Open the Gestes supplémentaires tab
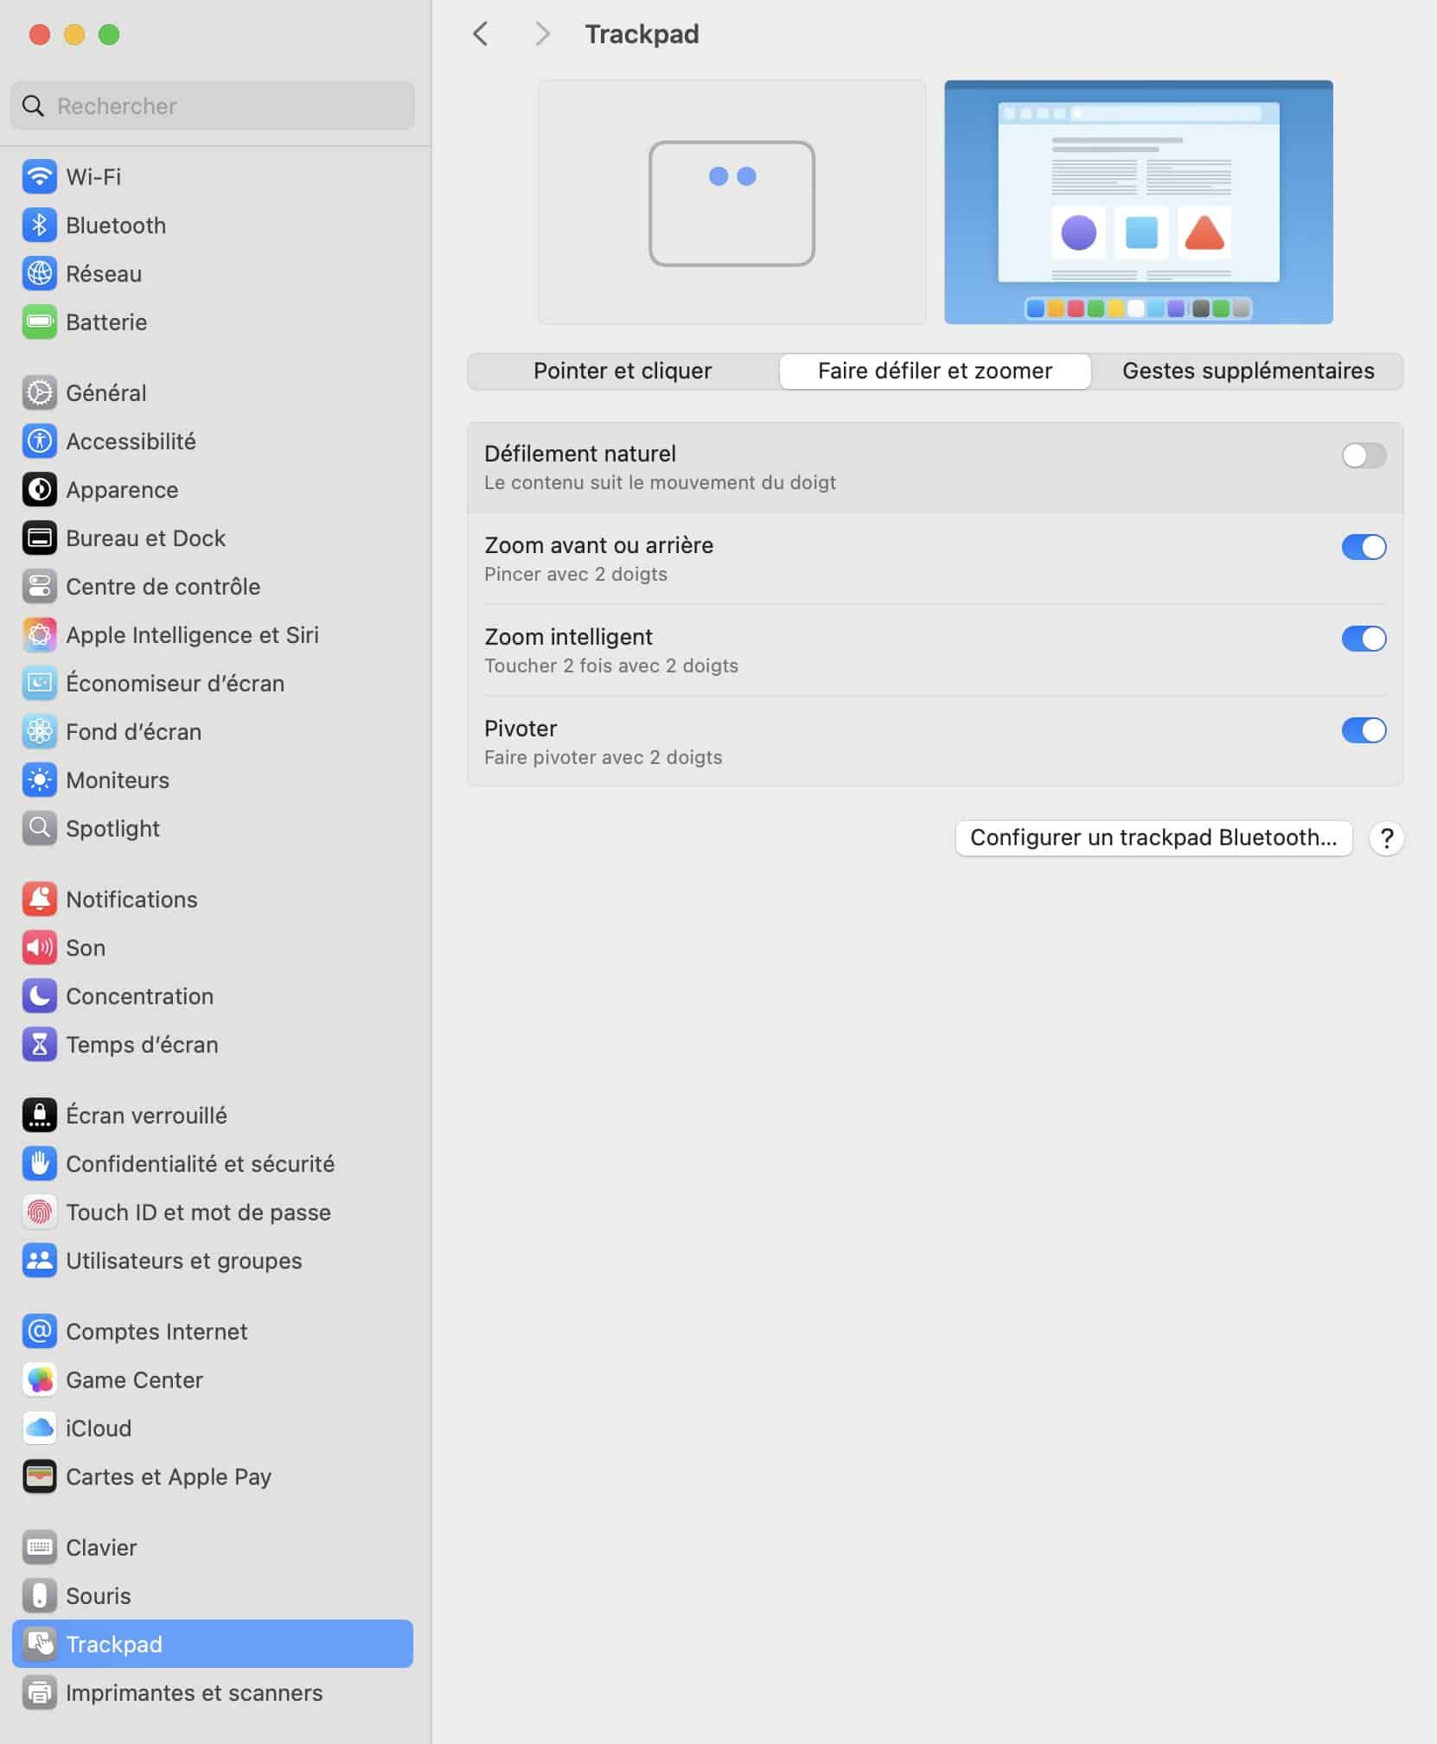The image size is (1437, 1744). pyautogui.click(x=1248, y=371)
